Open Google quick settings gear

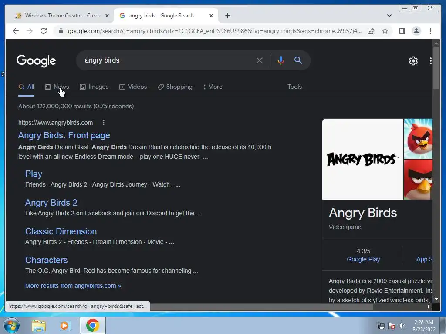pos(413,60)
